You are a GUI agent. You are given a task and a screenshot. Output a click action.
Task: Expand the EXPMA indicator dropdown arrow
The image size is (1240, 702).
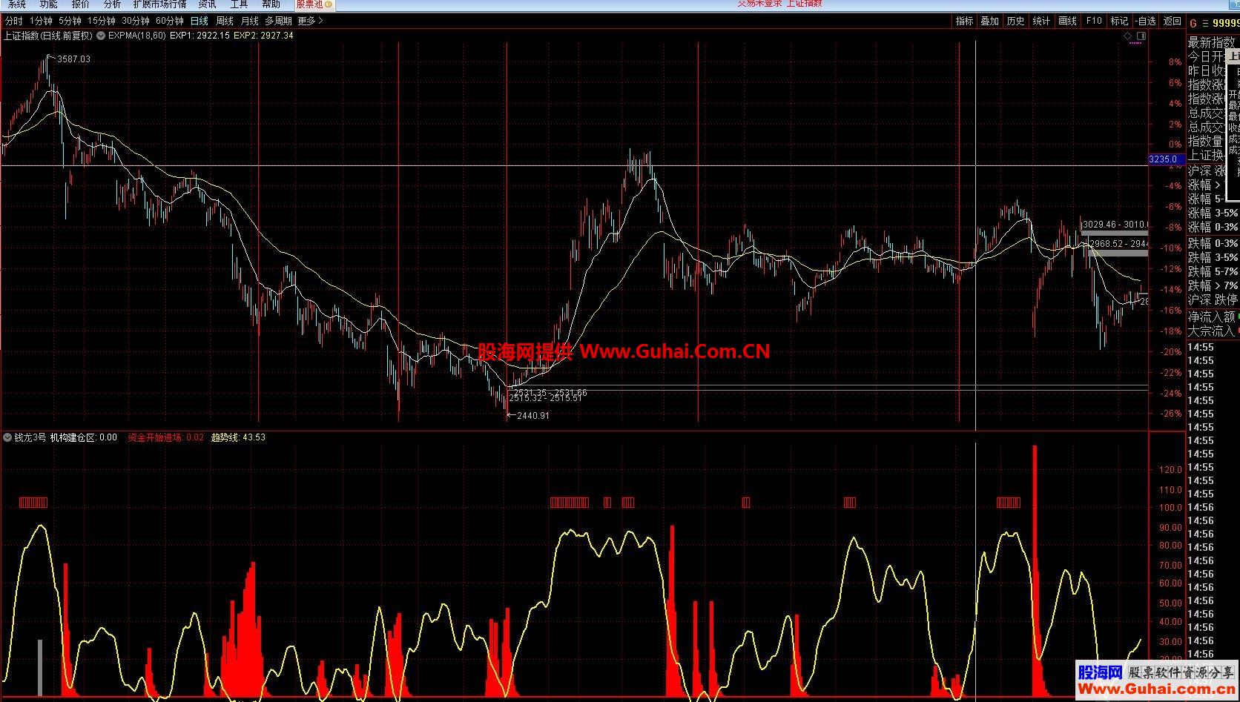[101, 35]
